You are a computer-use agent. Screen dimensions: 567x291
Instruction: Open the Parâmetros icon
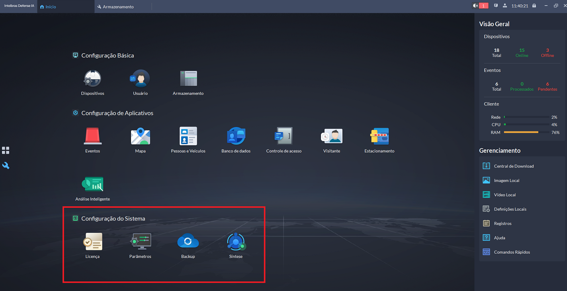[140, 241]
